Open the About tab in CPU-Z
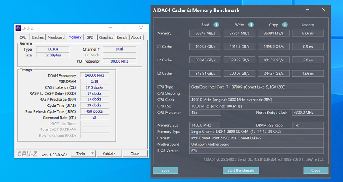The image size is (343, 182). click(x=136, y=37)
